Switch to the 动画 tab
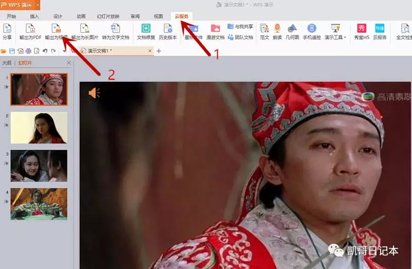Viewport: 412px width, 269px height. pos(81,16)
